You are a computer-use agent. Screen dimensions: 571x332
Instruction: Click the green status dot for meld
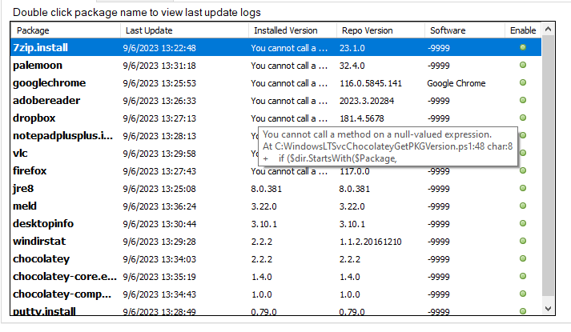click(x=523, y=206)
